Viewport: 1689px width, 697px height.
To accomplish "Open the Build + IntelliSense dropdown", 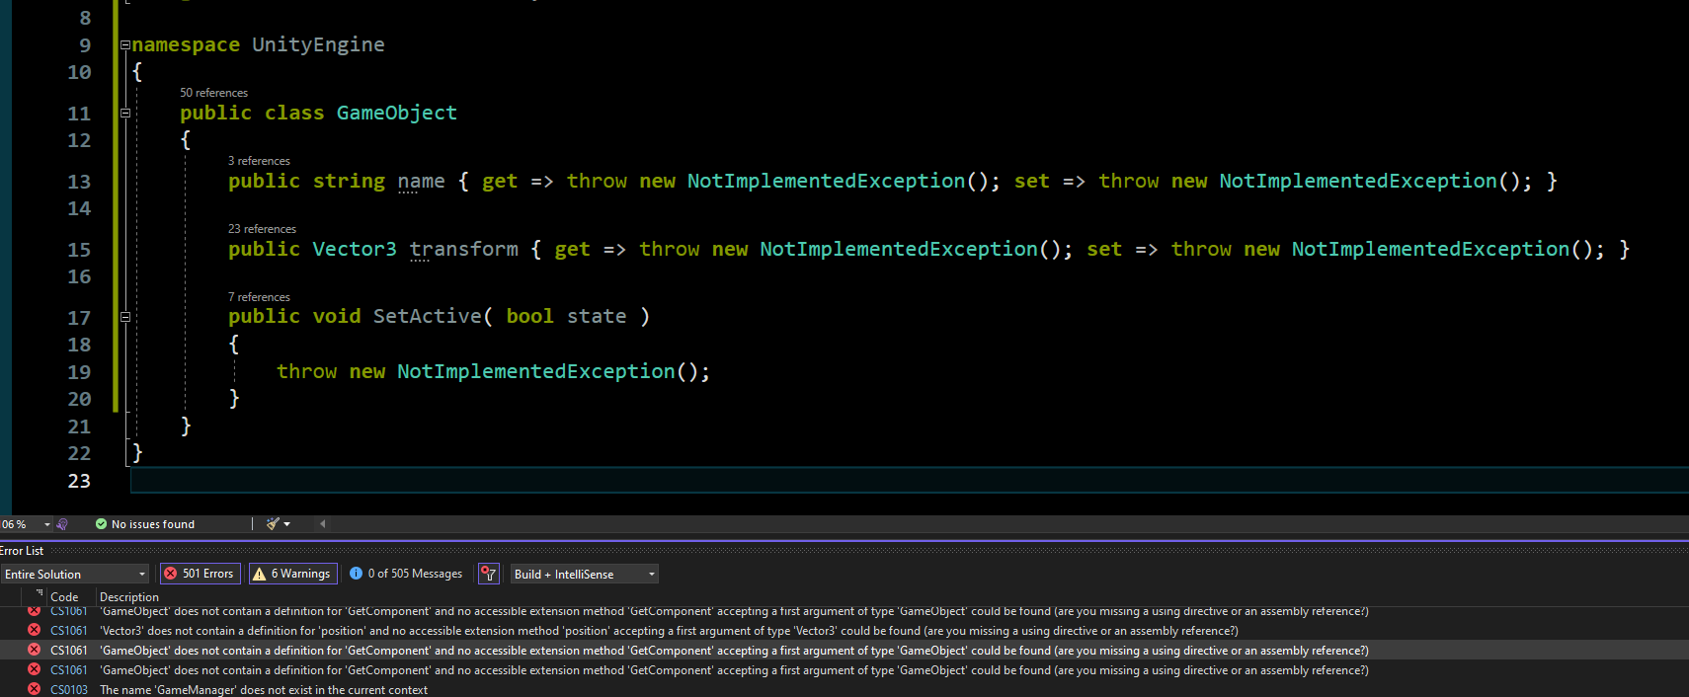I will (584, 574).
